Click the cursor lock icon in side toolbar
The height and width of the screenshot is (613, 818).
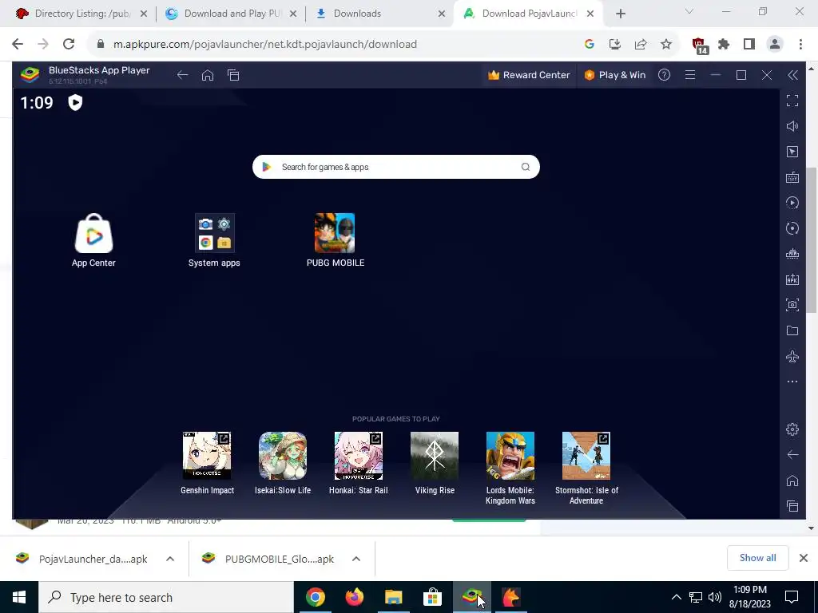tap(792, 152)
